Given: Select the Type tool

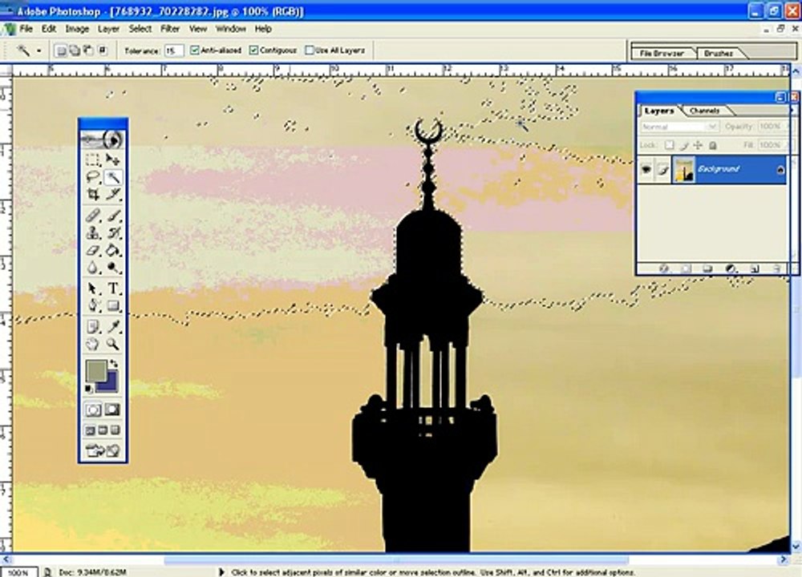Looking at the screenshot, I should pyautogui.click(x=112, y=288).
